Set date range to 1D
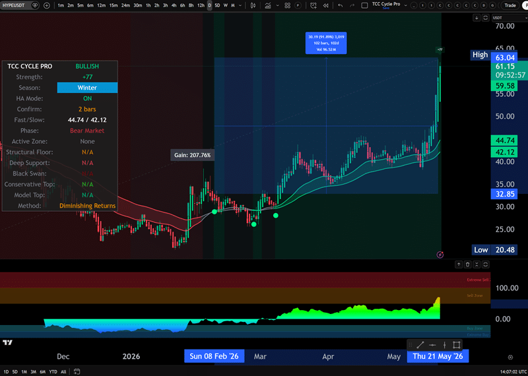The image size is (528, 376). 6,371
